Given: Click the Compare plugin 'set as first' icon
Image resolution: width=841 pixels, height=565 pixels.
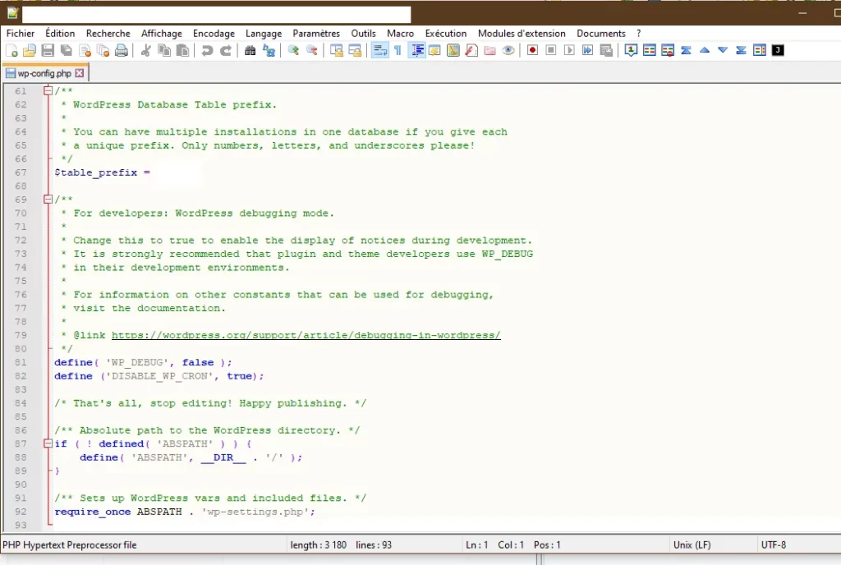Looking at the screenshot, I should [x=632, y=50].
